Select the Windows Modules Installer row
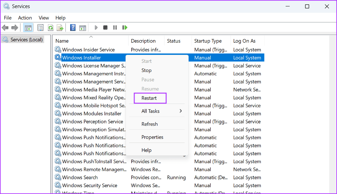Screen dimensions: 337x194 tap(159, 113)
